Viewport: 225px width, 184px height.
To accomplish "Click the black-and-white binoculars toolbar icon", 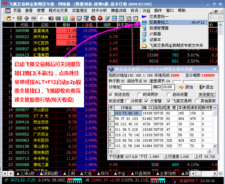I will coord(51,18).
